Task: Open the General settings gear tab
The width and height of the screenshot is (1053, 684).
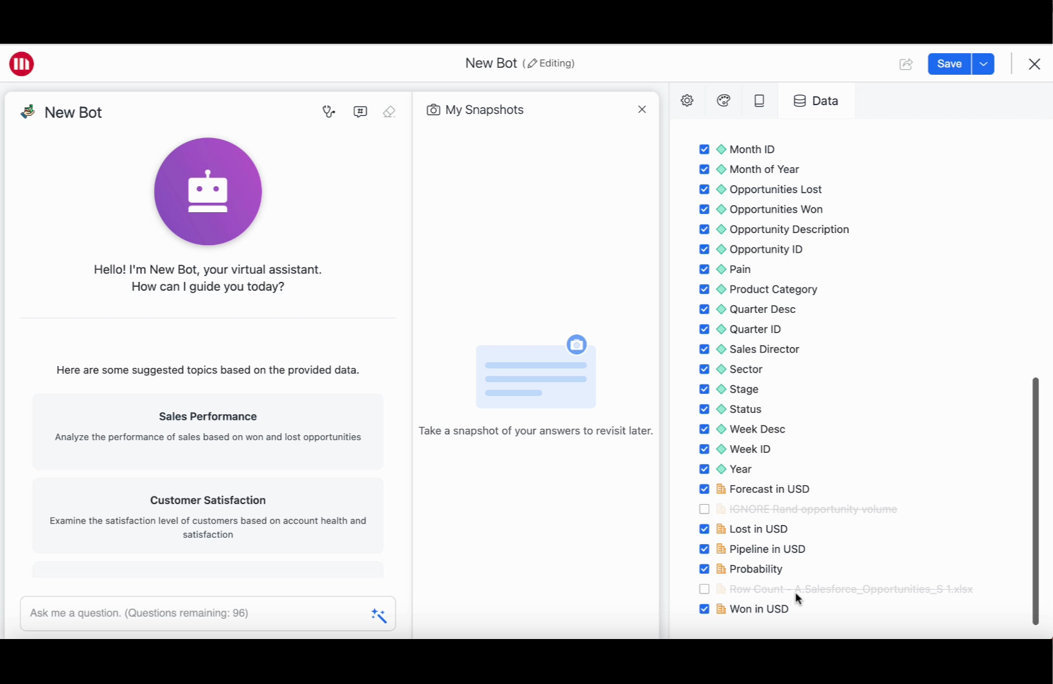Action: point(687,101)
